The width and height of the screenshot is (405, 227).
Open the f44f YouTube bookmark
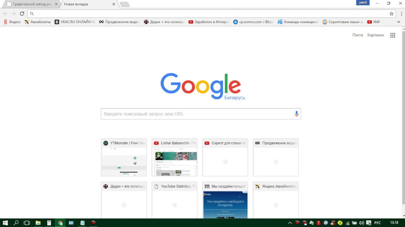point(373,22)
